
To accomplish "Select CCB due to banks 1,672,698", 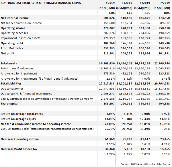I will tap(125, 94).
